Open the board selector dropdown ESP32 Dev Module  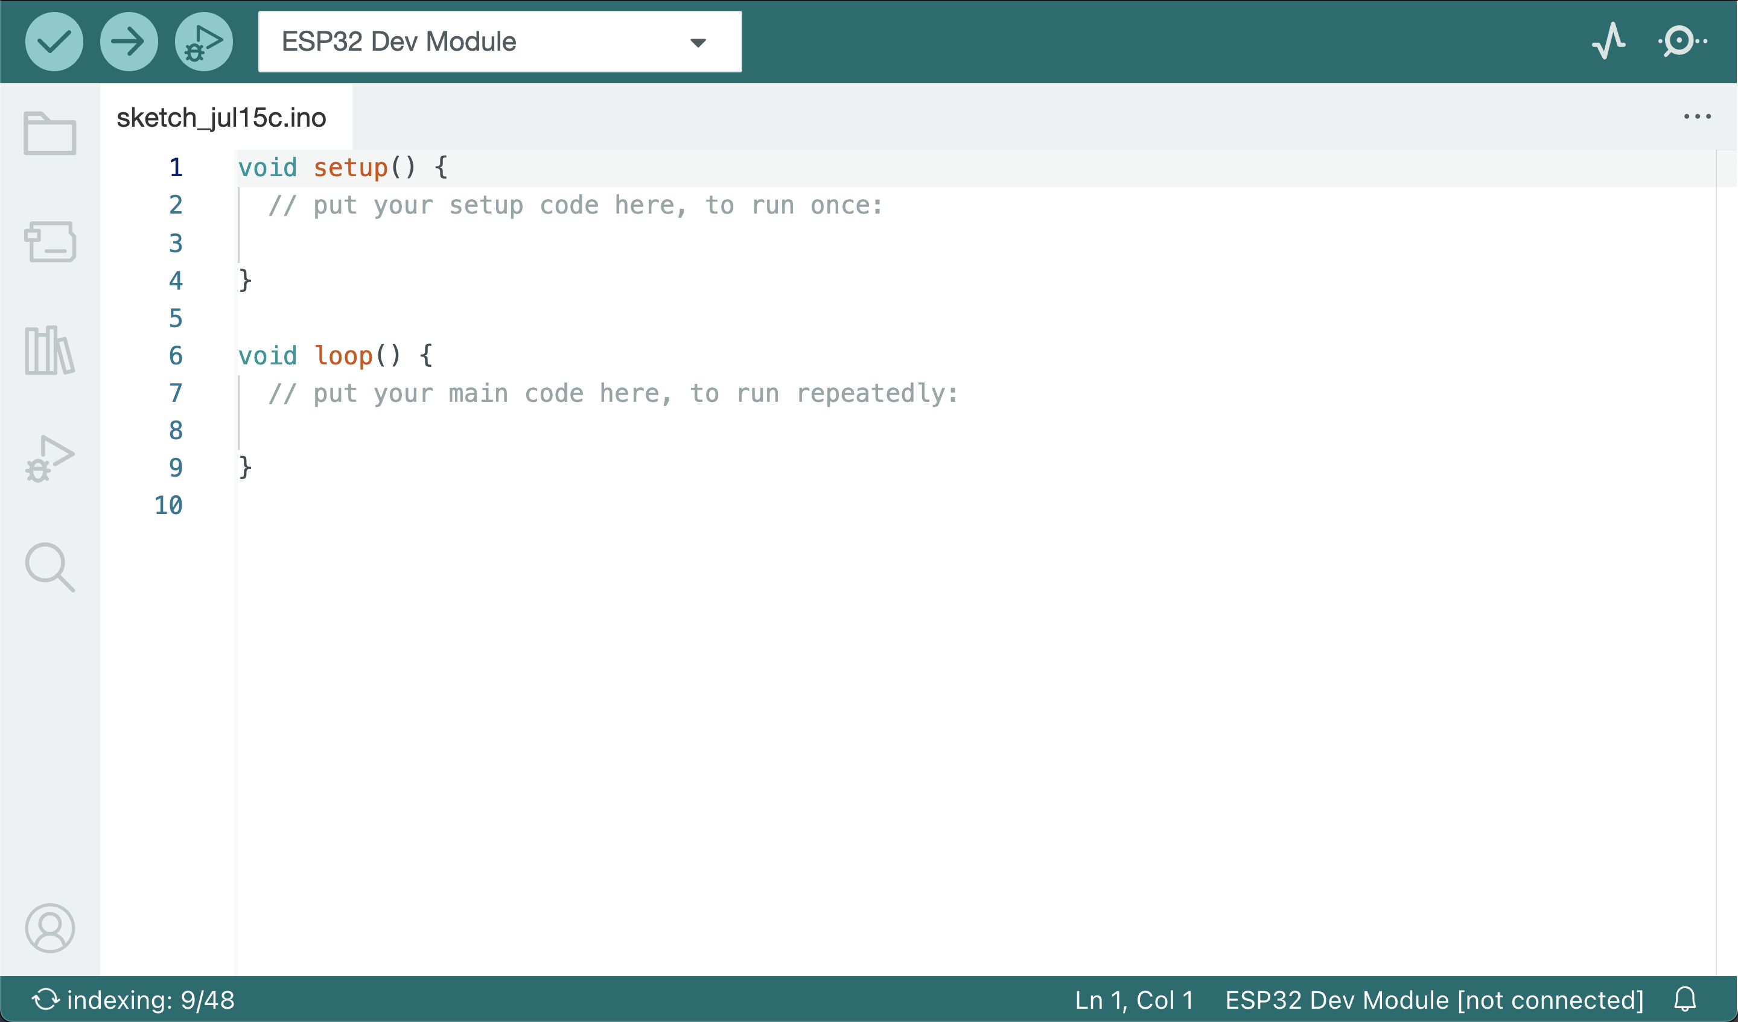click(x=500, y=42)
